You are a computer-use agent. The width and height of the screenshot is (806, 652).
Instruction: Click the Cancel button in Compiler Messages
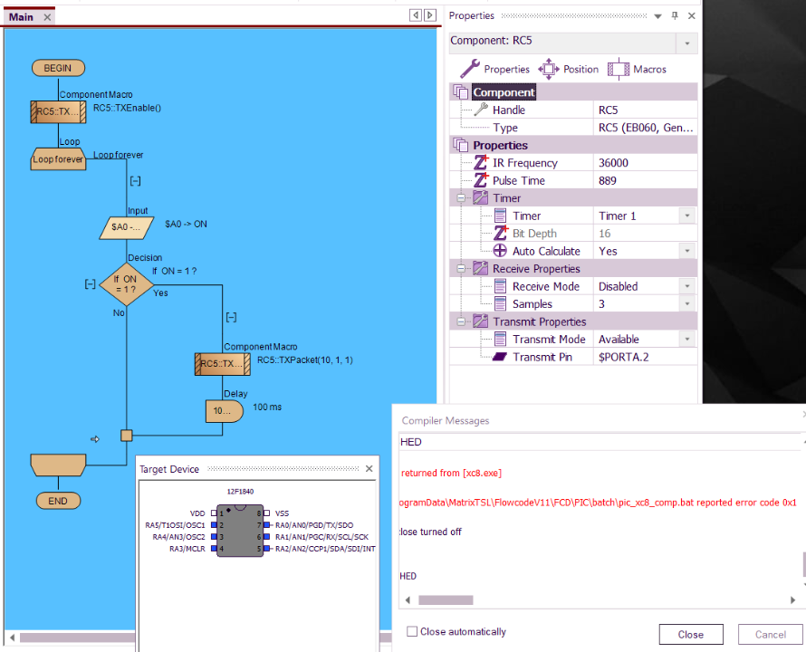pyautogui.click(x=770, y=634)
